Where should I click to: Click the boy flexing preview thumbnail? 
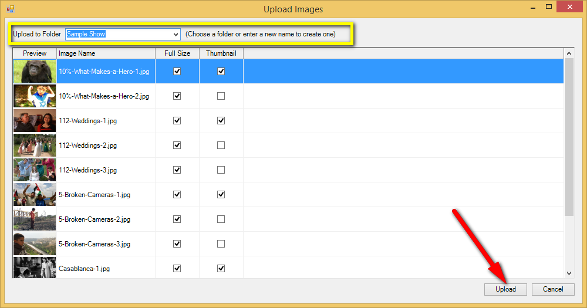(x=35, y=96)
